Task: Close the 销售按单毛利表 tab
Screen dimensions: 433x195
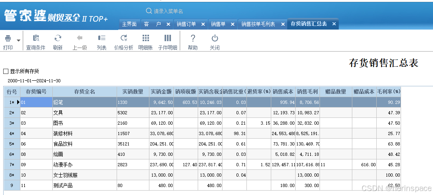Action: [x=283, y=24]
